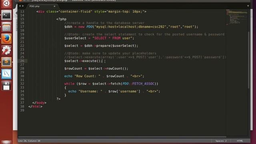Click the horizontal scrollbar at the bottom

click(x=122, y=137)
